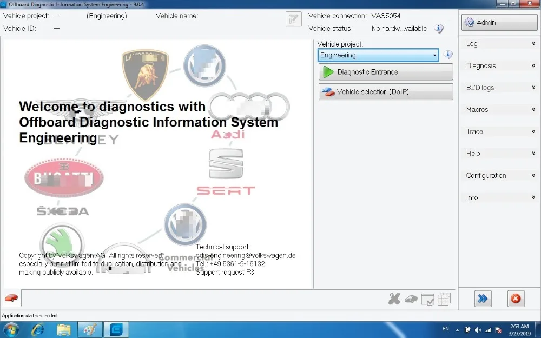Viewport: 541px width, 338px height.
Task: Click the blue double-arrow forward button
Action: pos(483,299)
